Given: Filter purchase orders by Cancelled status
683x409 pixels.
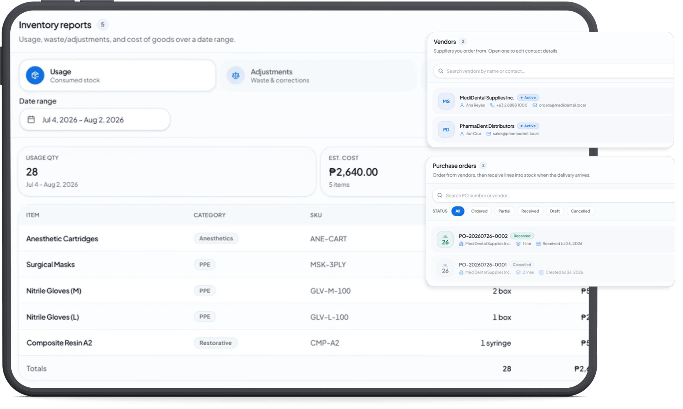Looking at the screenshot, I should pos(580,211).
